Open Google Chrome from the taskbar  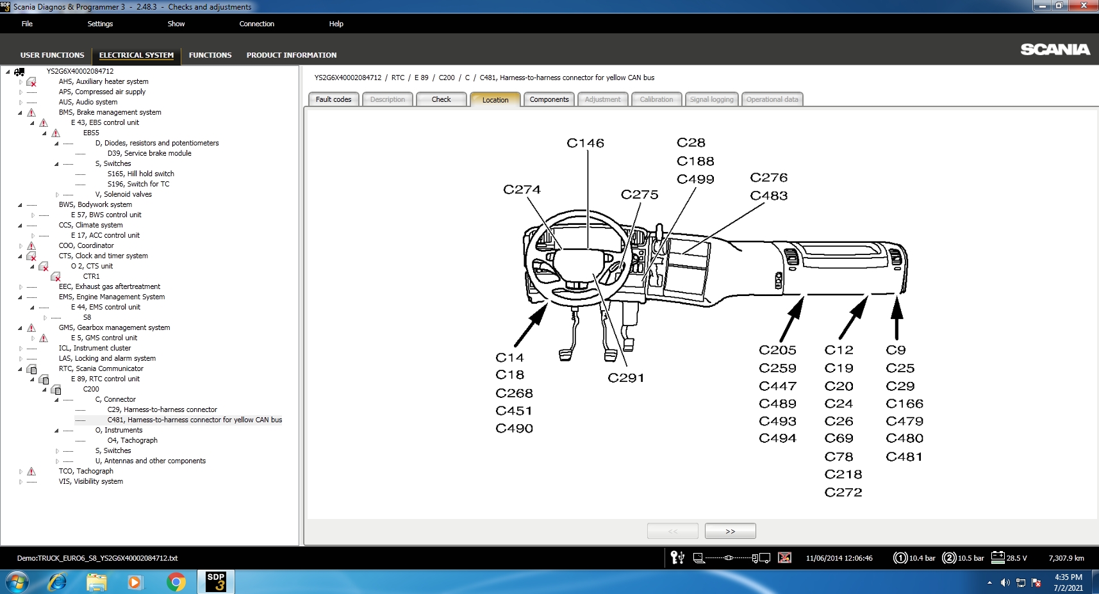coord(176,582)
